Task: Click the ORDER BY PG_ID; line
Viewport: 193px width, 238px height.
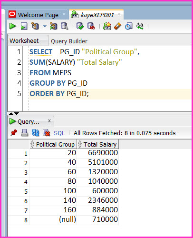Action: click(x=59, y=94)
